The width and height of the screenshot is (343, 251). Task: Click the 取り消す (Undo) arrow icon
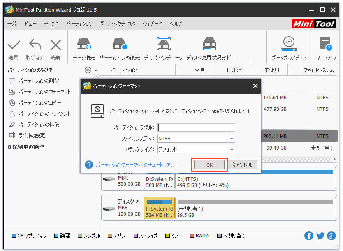[34, 45]
